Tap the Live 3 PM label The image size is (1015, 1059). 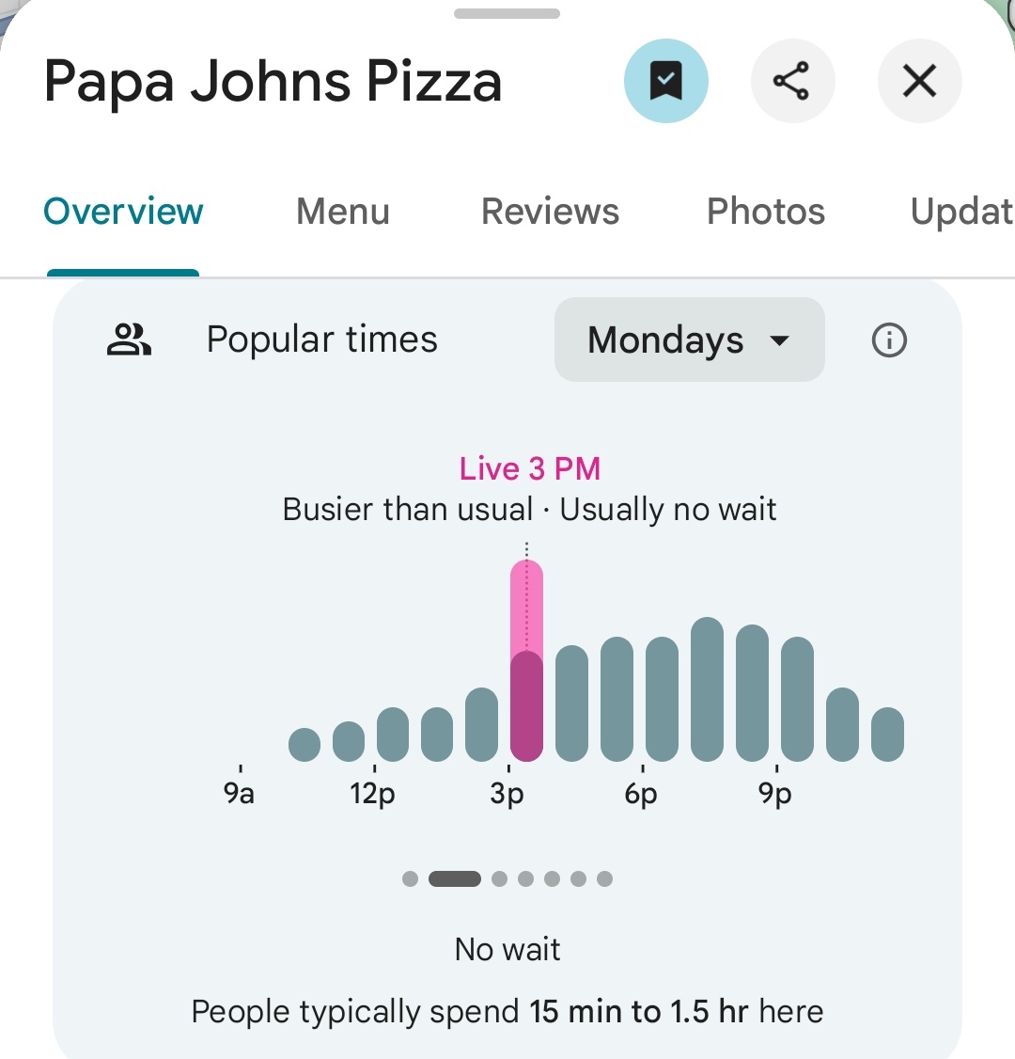[529, 468]
